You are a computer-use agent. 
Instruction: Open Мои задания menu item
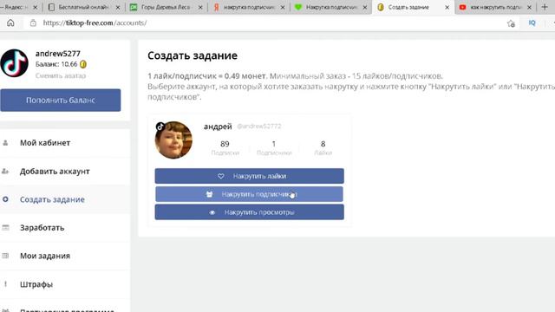(x=65, y=256)
